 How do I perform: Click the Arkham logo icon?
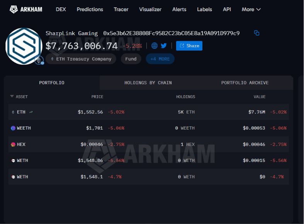tap(14, 9)
